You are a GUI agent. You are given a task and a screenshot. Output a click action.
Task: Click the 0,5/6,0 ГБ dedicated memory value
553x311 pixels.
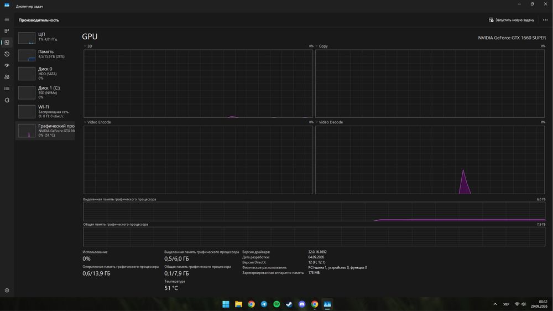176,259
